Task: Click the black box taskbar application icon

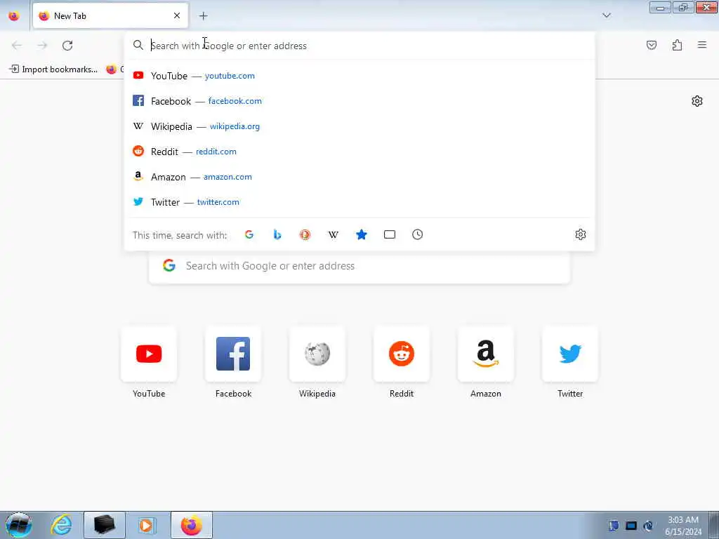Action: coord(104,525)
